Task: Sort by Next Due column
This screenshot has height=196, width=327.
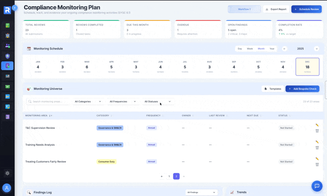Action: tap(254, 116)
